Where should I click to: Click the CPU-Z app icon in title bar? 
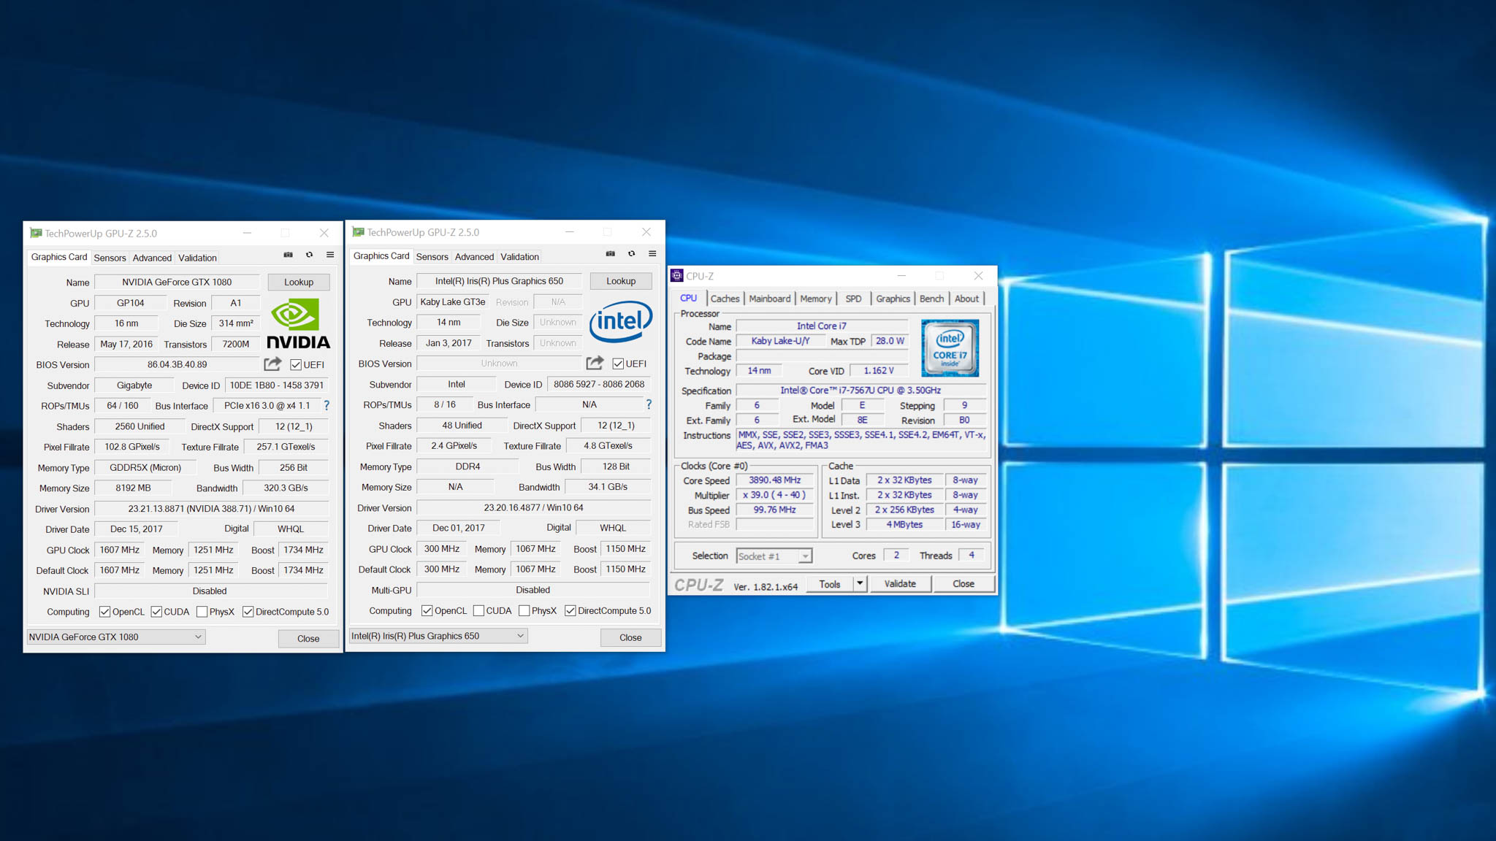coord(676,275)
